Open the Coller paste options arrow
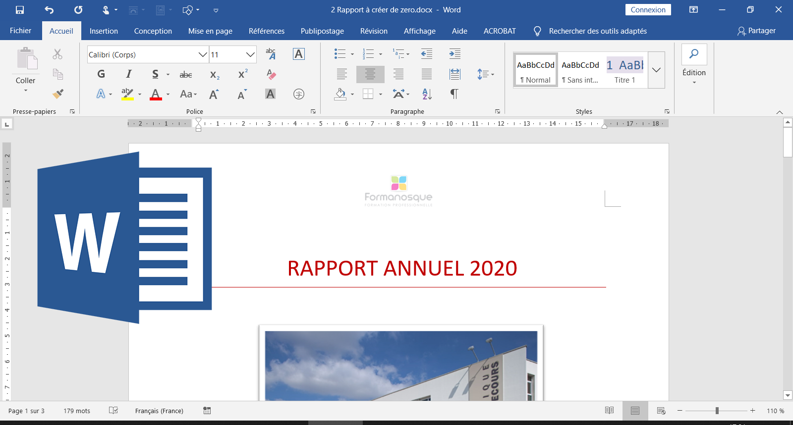The height and width of the screenshot is (425, 793). 26,91
